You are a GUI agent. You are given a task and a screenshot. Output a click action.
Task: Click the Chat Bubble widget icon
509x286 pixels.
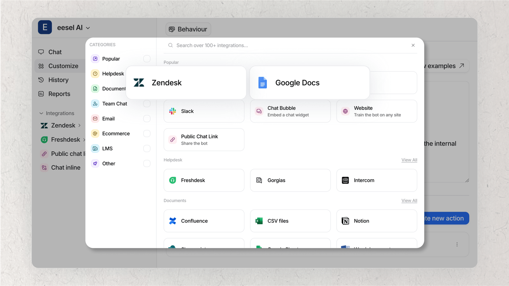[259, 111]
